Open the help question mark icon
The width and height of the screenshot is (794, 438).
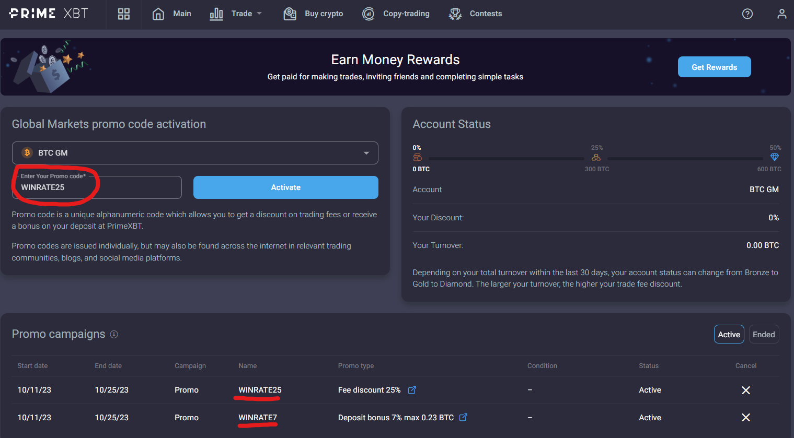coord(747,14)
